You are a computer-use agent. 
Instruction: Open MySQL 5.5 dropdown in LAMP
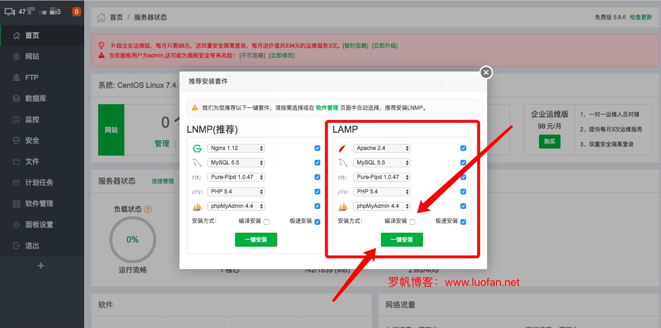[382, 163]
